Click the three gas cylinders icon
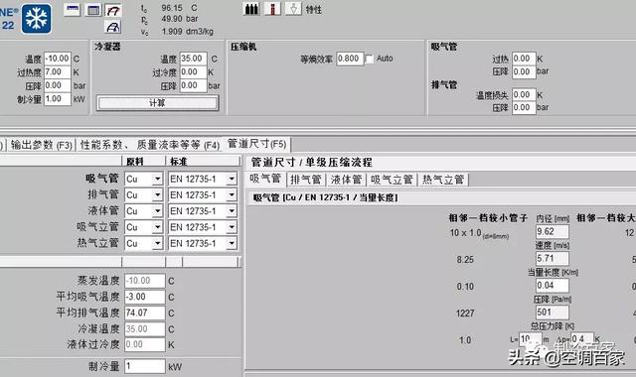Viewport: 636px width, 377px height. [x=251, y=9]
